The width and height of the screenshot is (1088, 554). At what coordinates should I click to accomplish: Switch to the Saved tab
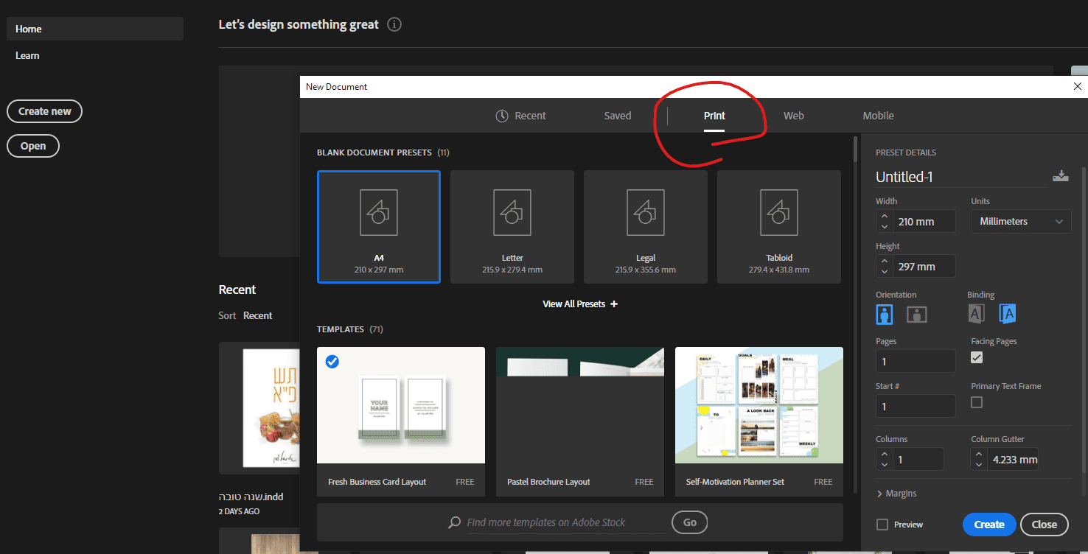pos(618,116)
